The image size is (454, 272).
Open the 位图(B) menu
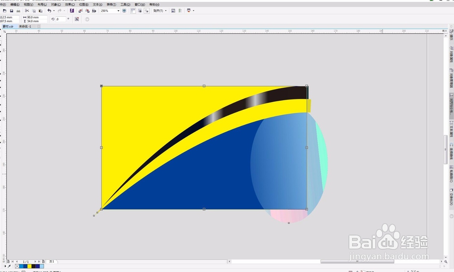coord(84,5)
